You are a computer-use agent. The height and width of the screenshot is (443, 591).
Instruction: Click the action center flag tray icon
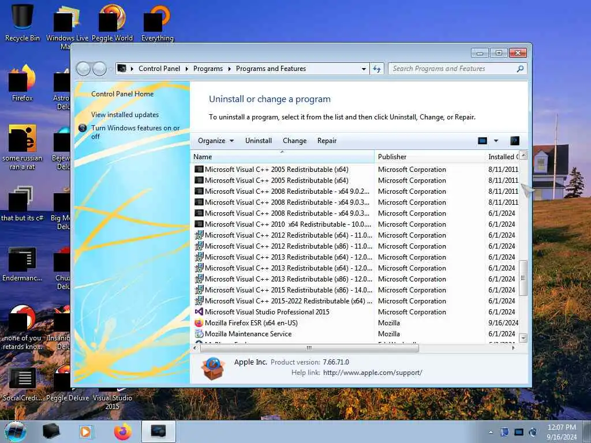504,432
